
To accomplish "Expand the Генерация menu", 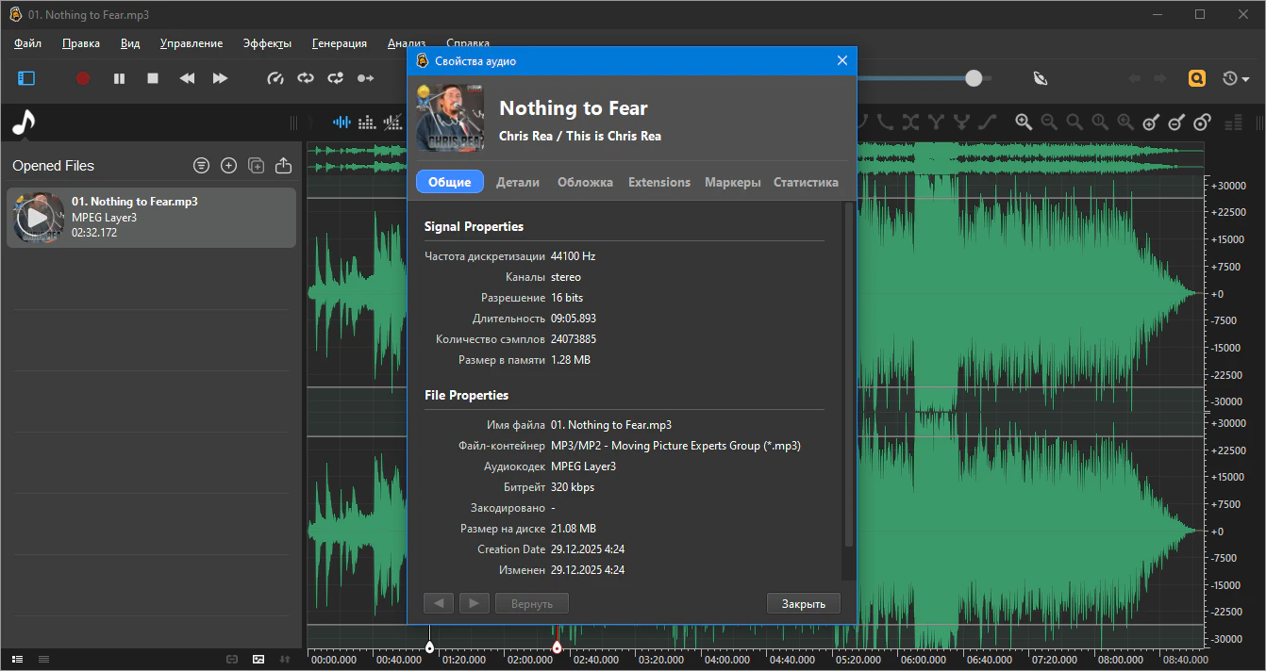I will click(339, 43).
